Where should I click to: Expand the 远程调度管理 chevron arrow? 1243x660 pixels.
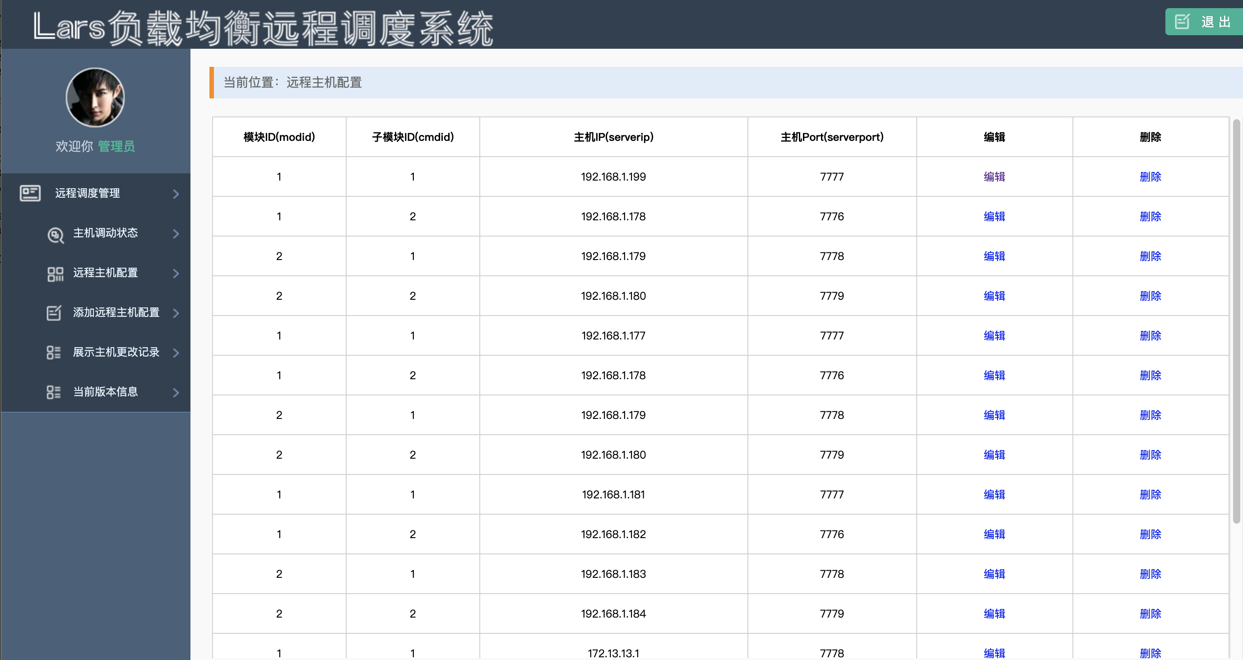(176, 194)
